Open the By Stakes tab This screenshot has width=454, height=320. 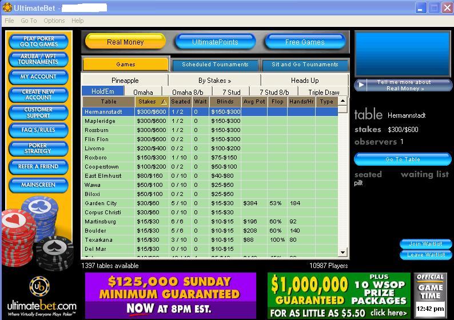point(214,81)
